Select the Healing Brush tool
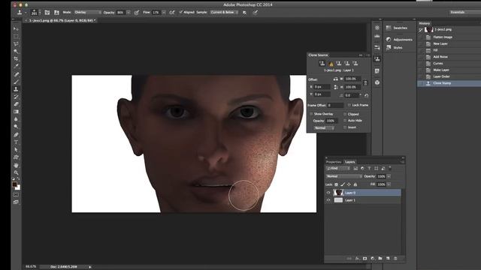Viewport: 481px width, 270px height. 16,74
